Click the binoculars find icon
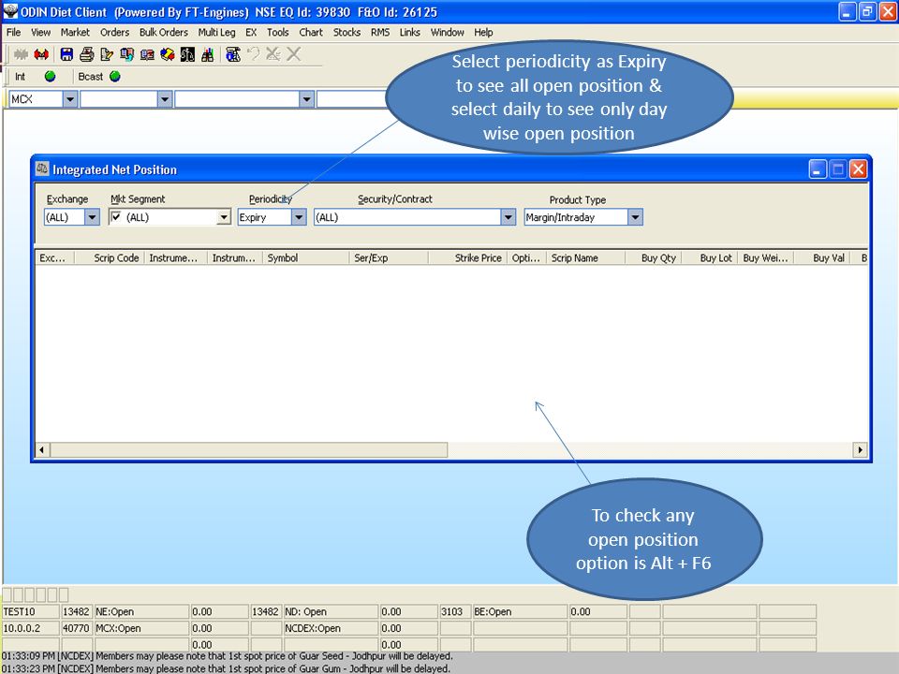This screenshot has width=899, height=674. pyautogui.click(x=208, y=54)
